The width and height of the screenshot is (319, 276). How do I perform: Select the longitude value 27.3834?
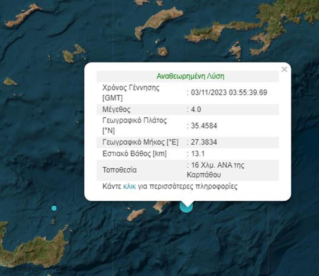[204, 142]
